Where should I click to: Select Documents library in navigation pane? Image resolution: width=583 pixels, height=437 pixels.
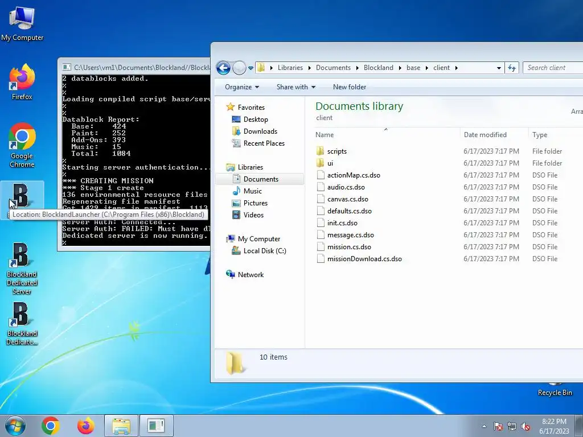click(261, 179)
